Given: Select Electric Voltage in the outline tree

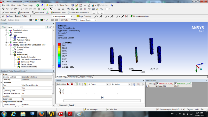Looking at the screenshot, I should pyautogui.click(x=27, y=64).
